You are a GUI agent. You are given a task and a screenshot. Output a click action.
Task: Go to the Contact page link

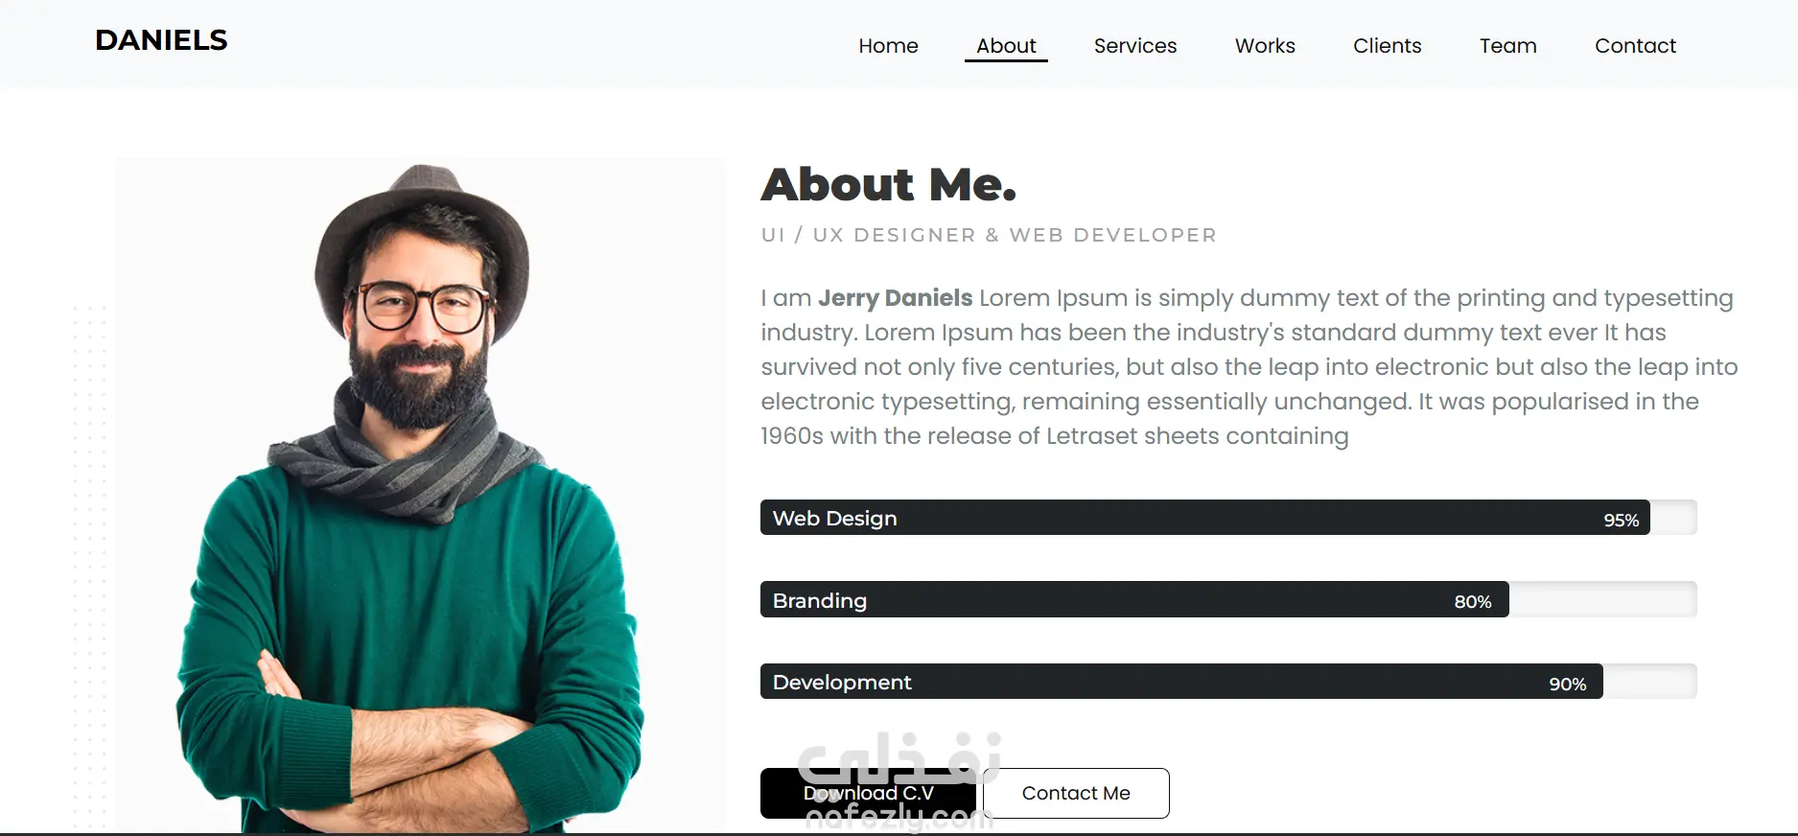click(1635, 46)
